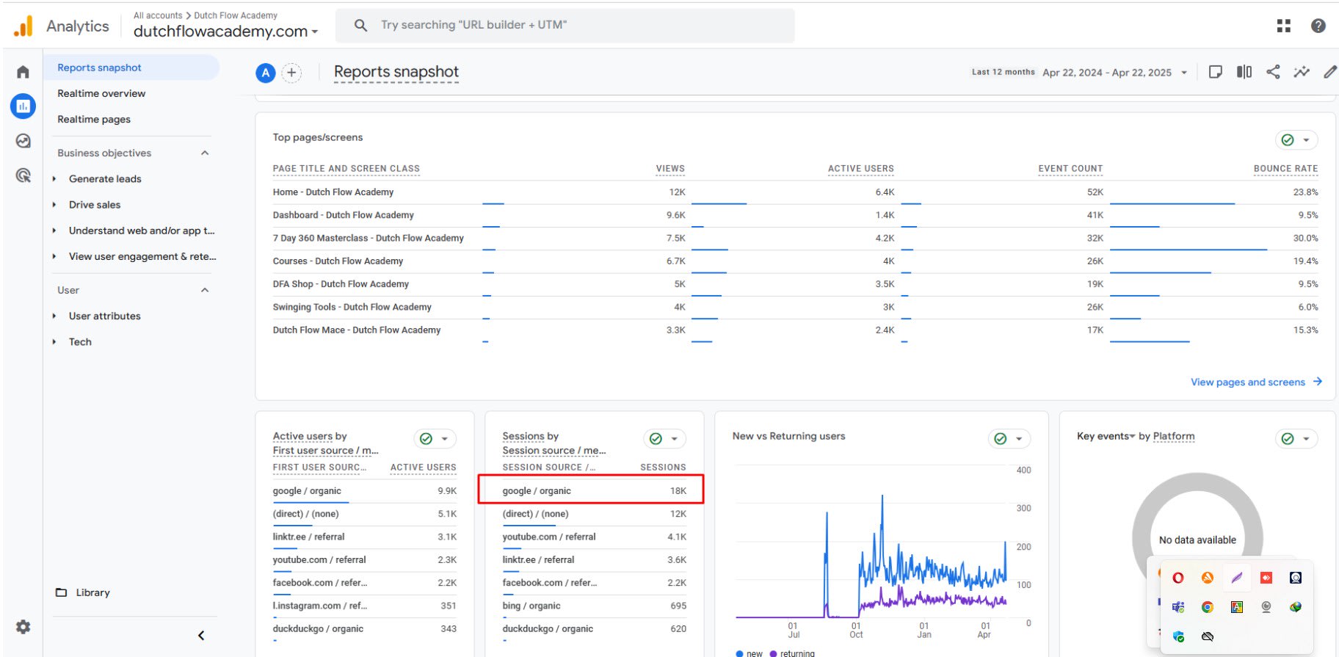1339x657 pixels.
Task: Open New vs Returning users check dropdown
Action: [1009, 439]
